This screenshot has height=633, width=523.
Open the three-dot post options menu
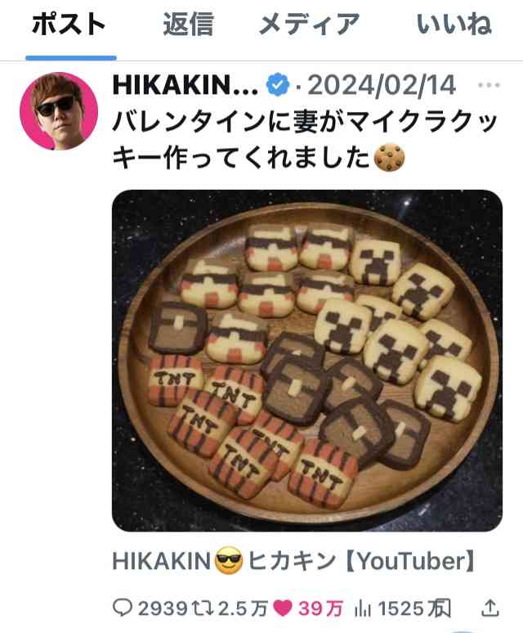[489, 85]
